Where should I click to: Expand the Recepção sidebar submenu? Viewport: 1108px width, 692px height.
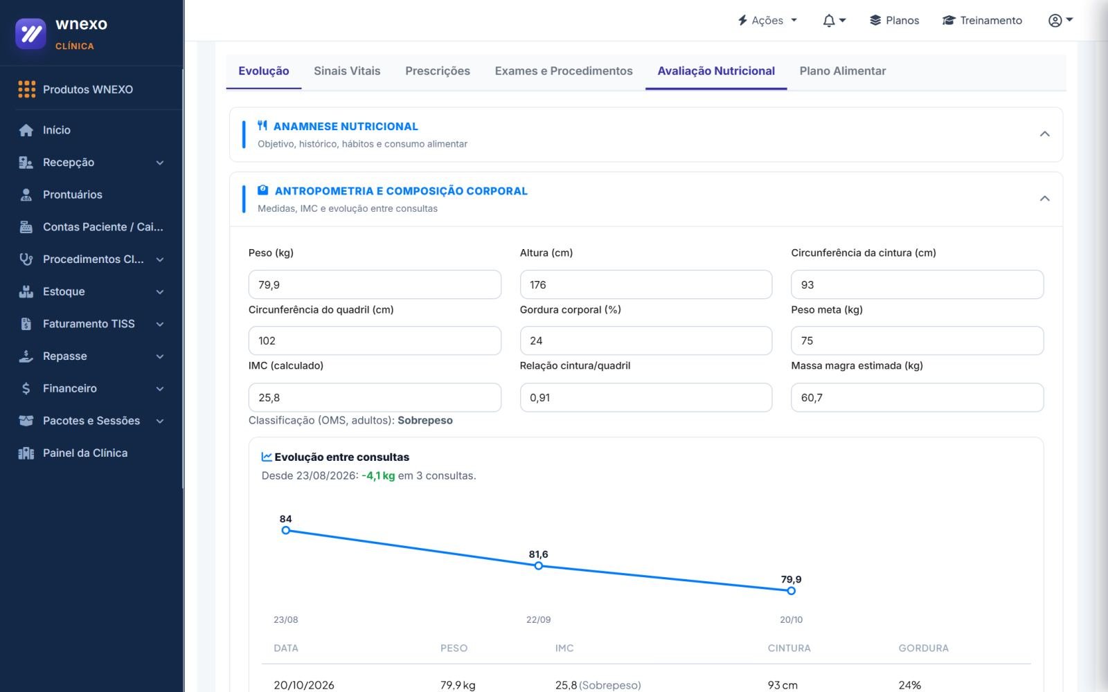(x=160, y=163)
